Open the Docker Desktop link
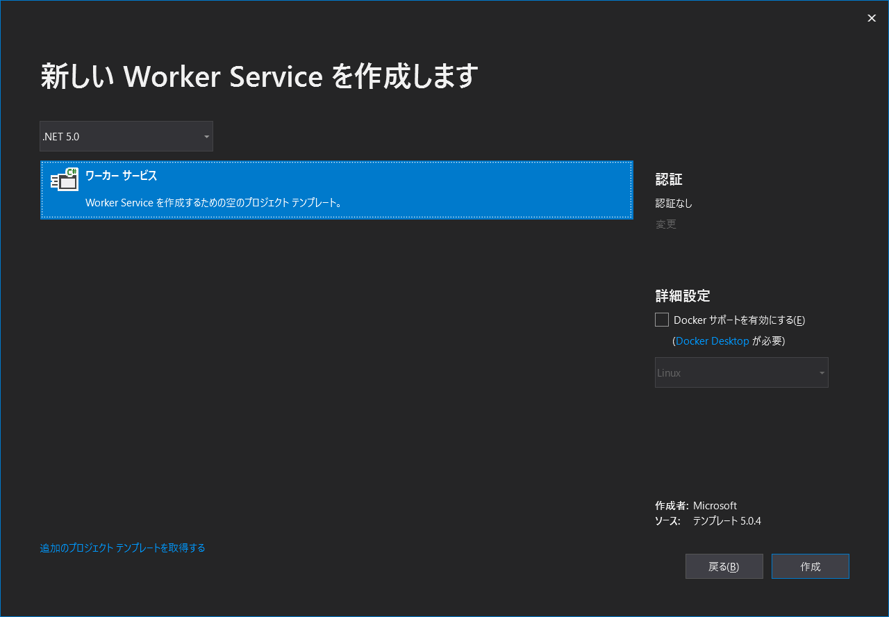889x617 pixels. point(712,340)
